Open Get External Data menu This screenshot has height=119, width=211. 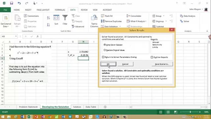click(x=6, y=21)
